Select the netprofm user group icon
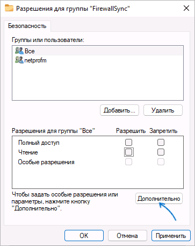The width and height of the screenshot is (195, 246). [19, 60]
